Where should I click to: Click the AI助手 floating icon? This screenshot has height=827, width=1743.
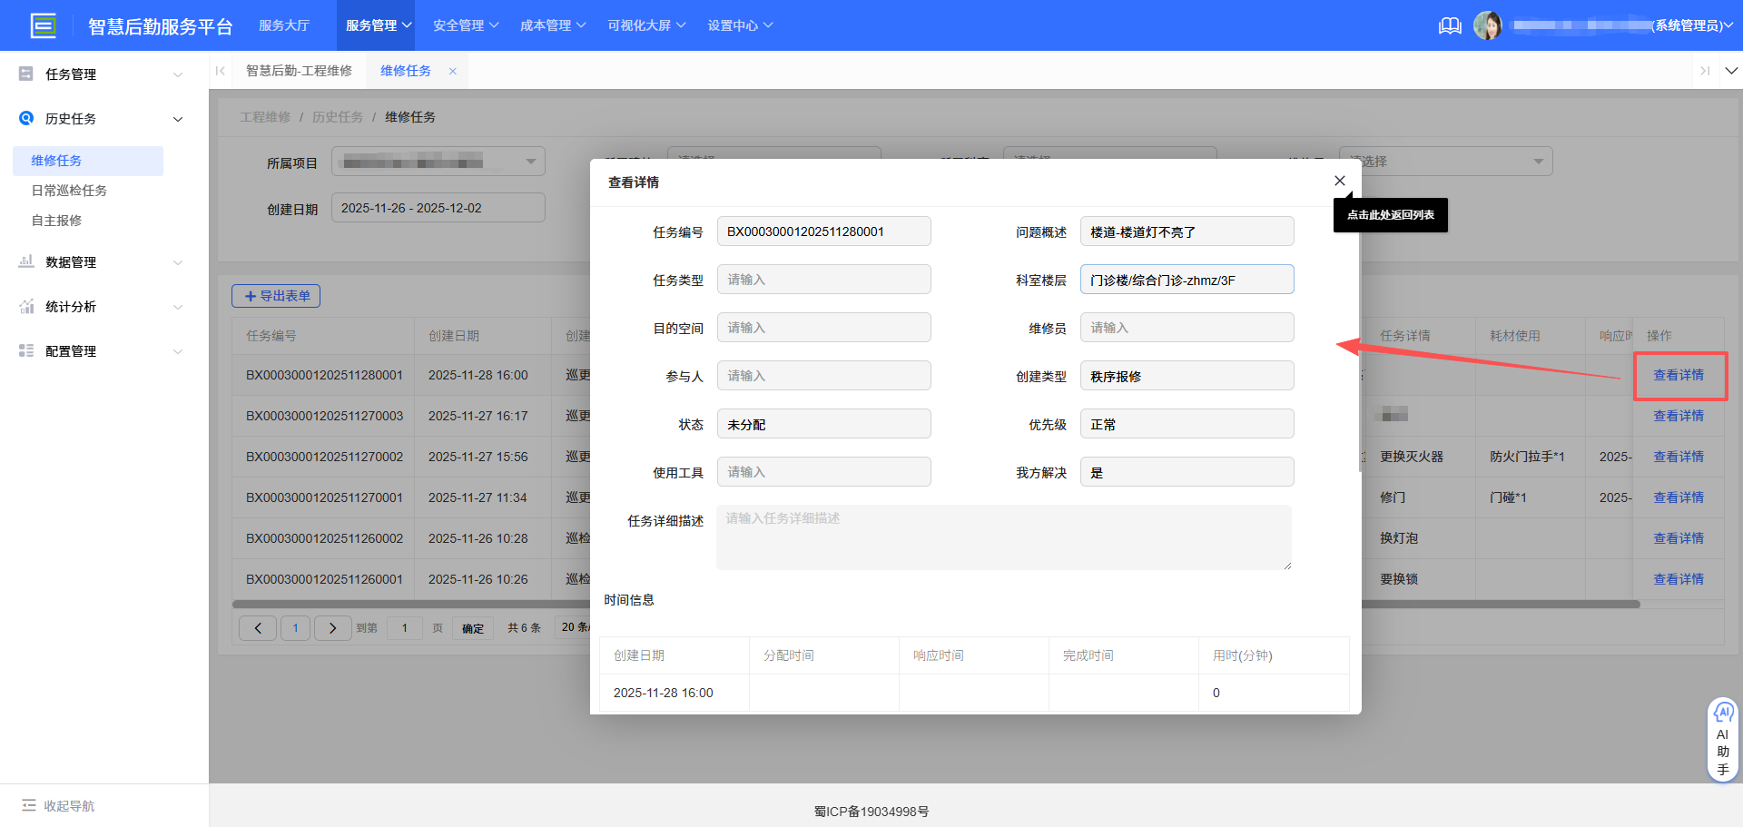tap(1723, 740)
